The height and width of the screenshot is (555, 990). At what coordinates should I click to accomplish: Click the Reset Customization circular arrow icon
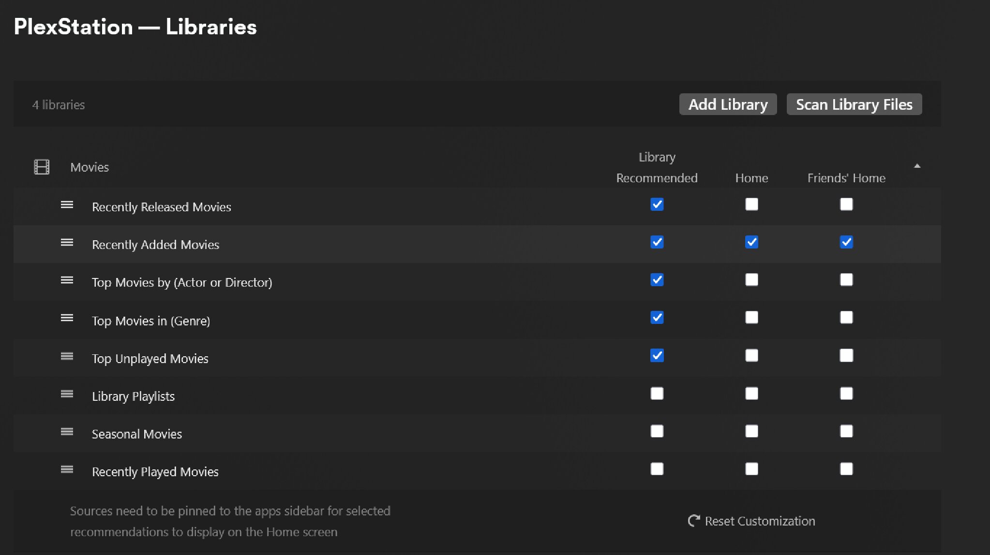694,521
